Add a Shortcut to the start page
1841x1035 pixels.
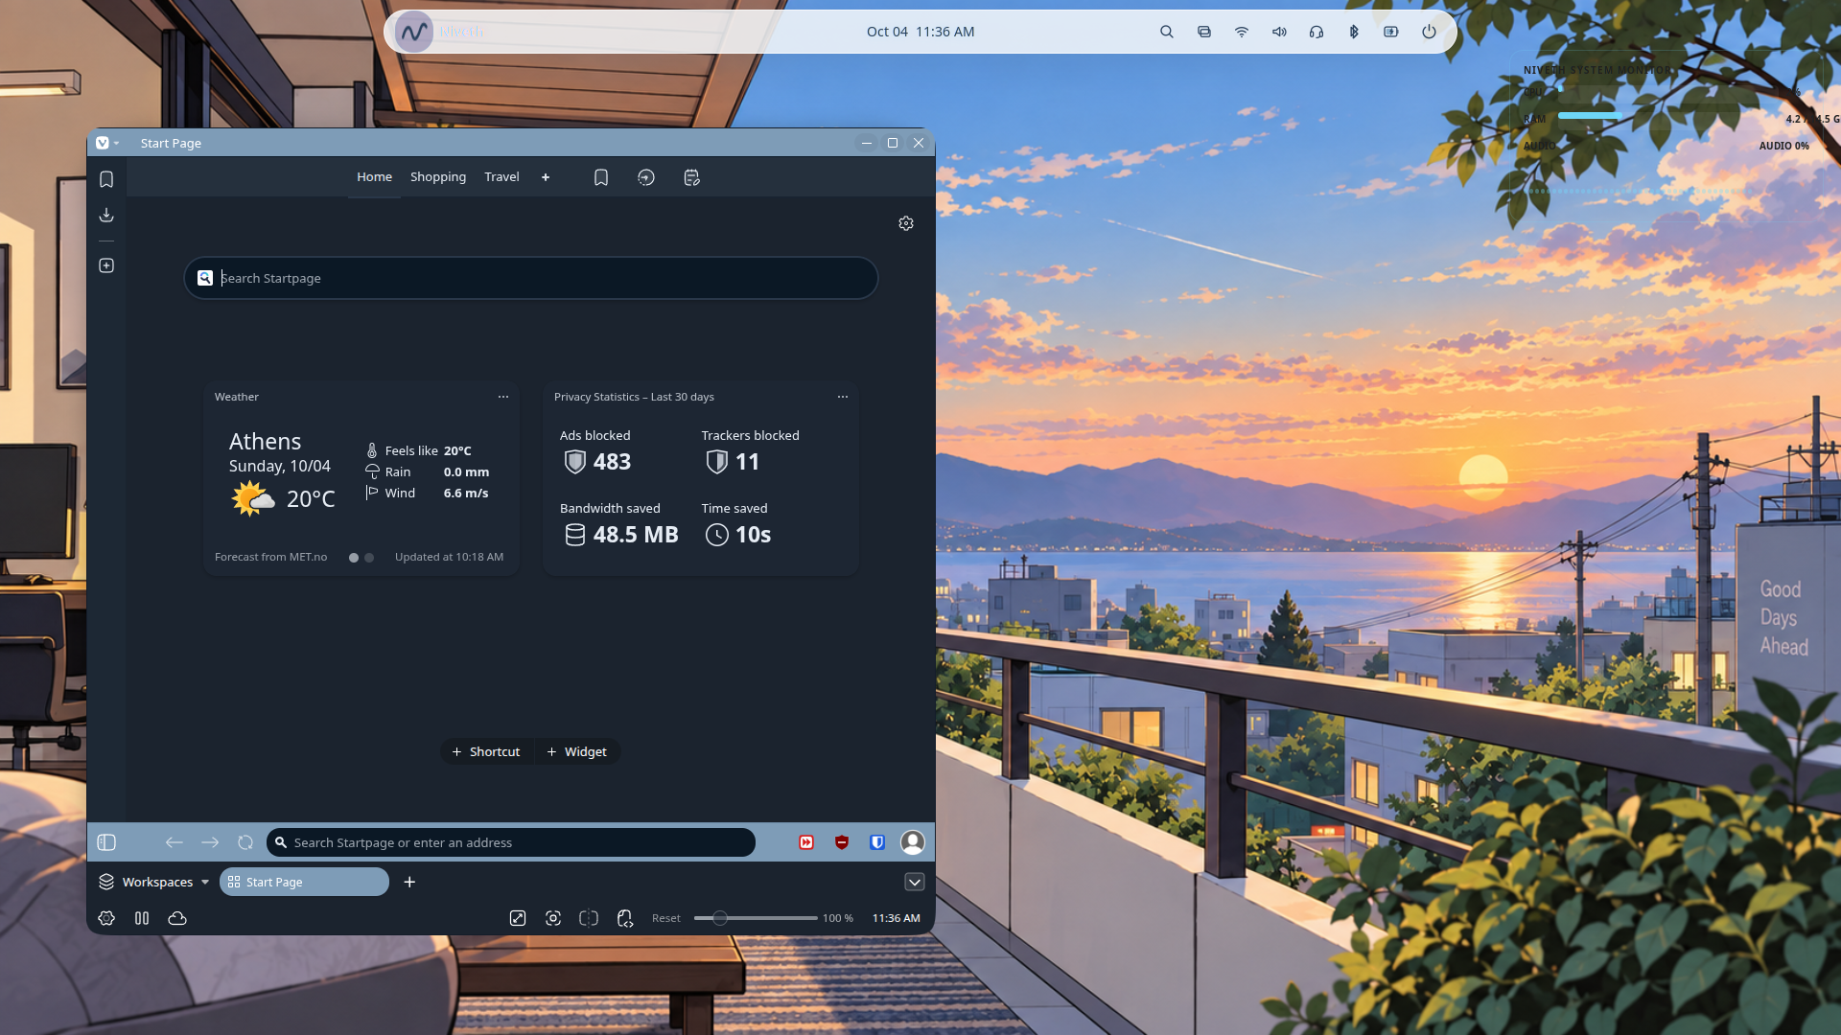point(486,752)
